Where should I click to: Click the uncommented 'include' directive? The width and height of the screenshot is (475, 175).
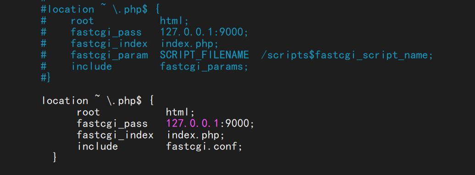(x=98, y=146)
